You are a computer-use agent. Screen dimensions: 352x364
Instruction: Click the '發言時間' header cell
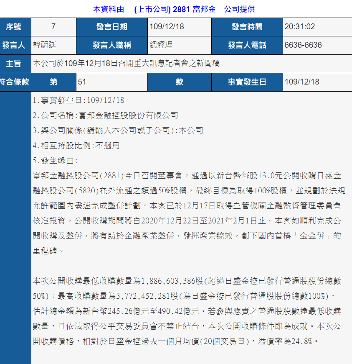[x=247, y=27]
